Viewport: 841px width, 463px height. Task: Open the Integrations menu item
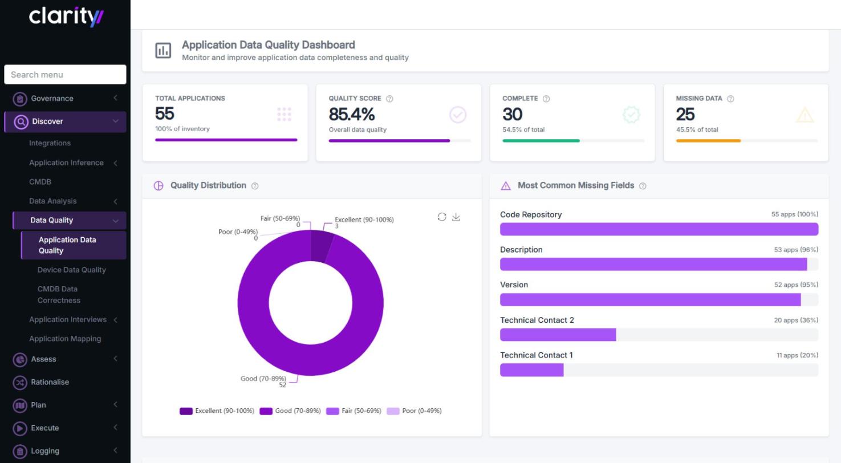click(50, 143)
